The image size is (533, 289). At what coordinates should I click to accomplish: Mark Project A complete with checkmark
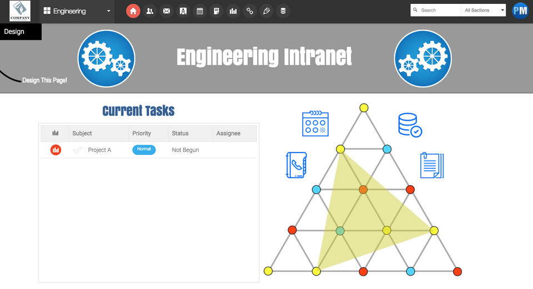pyautogui.click(x=78, y=150)
